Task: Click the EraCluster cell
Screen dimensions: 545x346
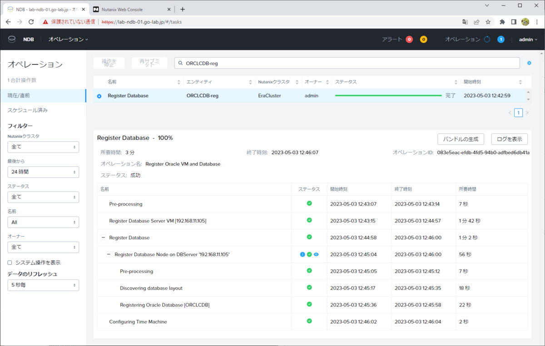Action: point(269,96)
